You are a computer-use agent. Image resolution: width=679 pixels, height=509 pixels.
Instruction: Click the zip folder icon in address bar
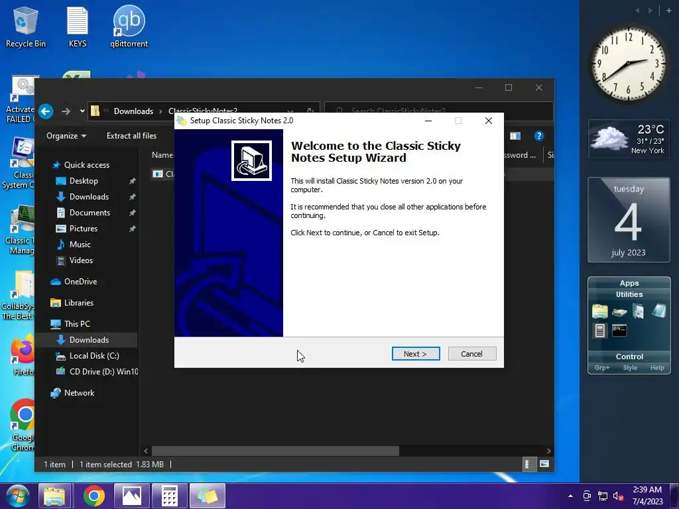(x=95, y=111)
